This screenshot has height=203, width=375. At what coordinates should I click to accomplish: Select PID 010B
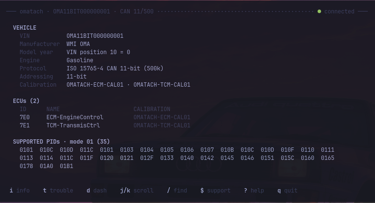227,150
